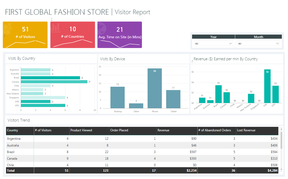Select Canada bar in Revenue per min chart

[x=227, y=97]
